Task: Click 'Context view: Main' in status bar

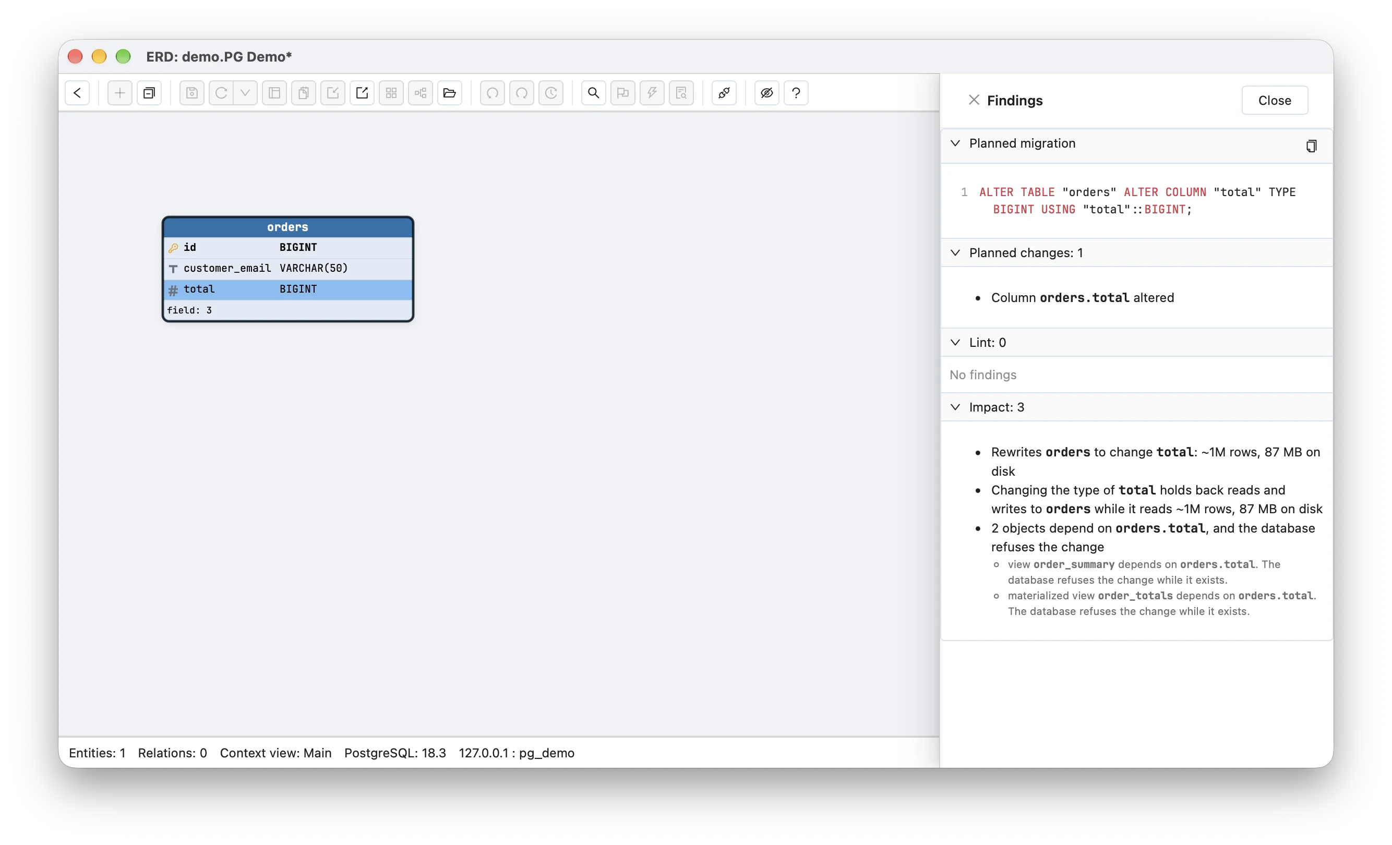Action: tap(275, 753)
